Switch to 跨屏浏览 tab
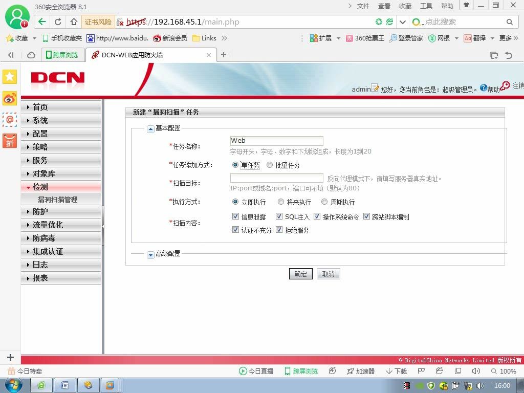The height and width of the screenshot is (393, 524). point(62,55)
